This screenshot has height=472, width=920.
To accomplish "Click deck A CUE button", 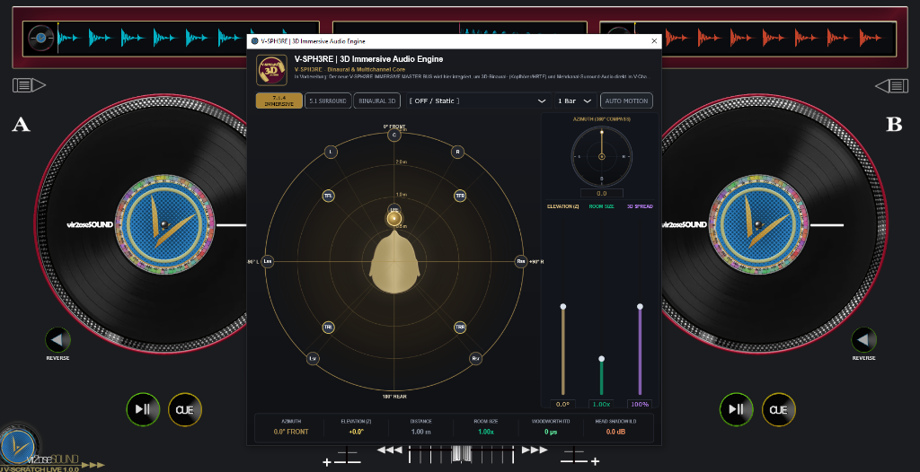I will (x=185, y=409).
